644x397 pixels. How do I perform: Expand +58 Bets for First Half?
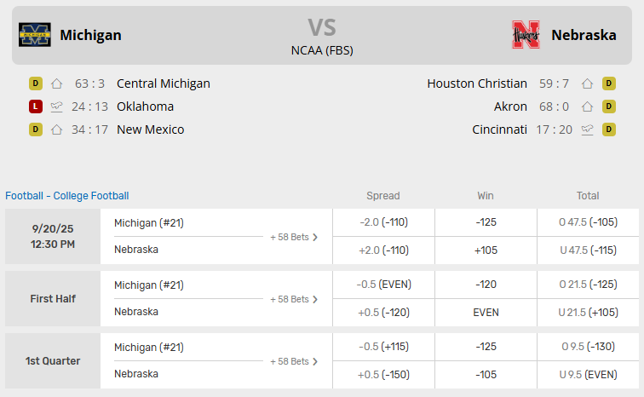coord(294,299)
